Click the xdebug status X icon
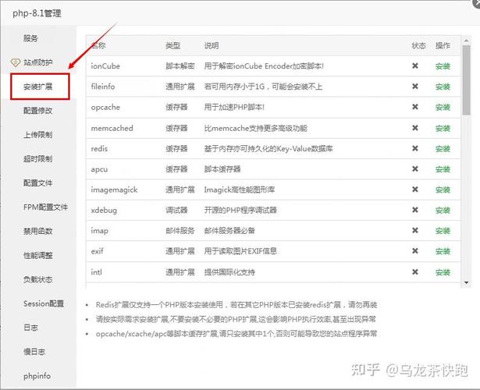 click(415, 210)
